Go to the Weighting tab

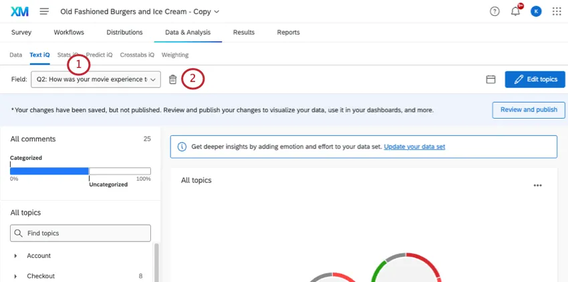(175, 55)
